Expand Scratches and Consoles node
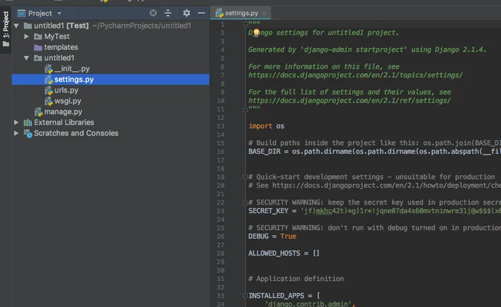 [16, 133]
